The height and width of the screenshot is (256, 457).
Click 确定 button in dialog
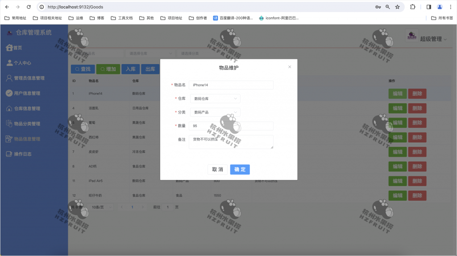(x=240, y=169)
